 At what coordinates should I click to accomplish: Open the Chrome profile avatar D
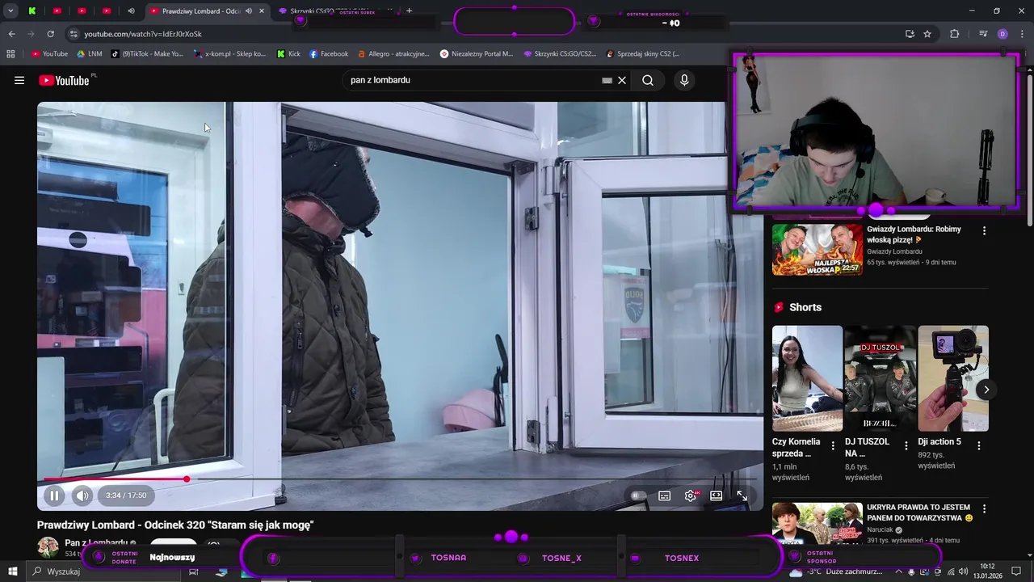pyautogui.click(x=1002, y=34)
